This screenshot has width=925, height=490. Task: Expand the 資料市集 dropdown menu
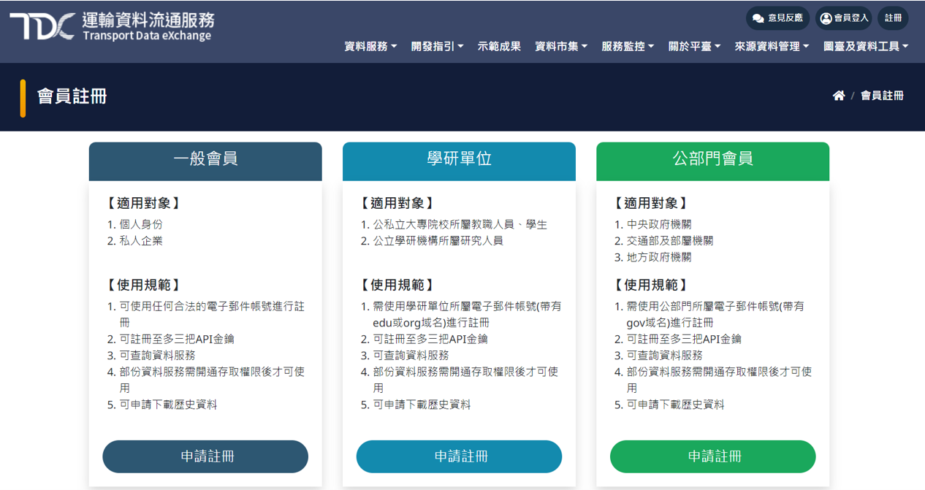click(x=561, y=46)
